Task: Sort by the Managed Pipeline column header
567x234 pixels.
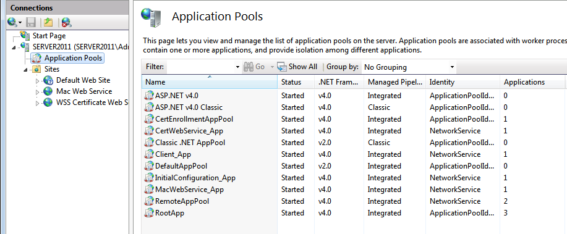Action: [395, 82]
